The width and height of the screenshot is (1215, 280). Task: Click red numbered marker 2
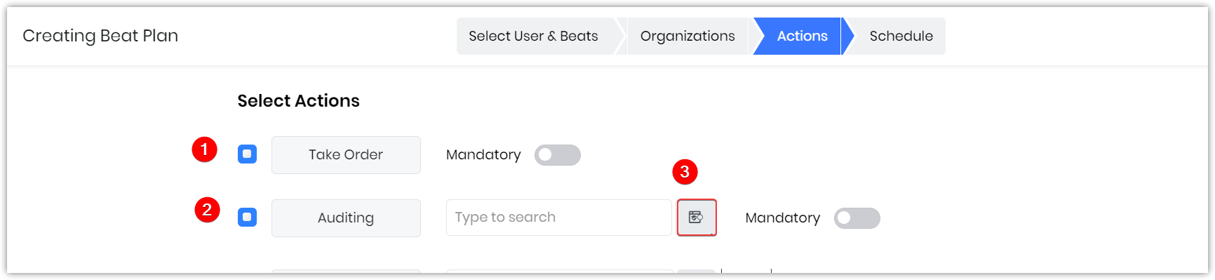[207, 210]
